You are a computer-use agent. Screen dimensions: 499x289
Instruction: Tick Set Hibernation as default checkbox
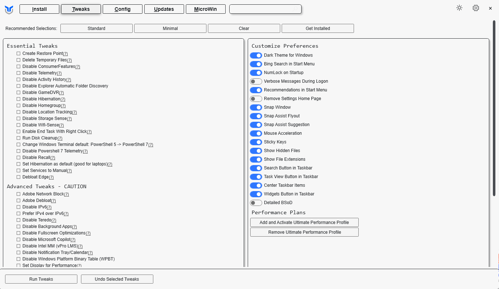tap(18, 164)
